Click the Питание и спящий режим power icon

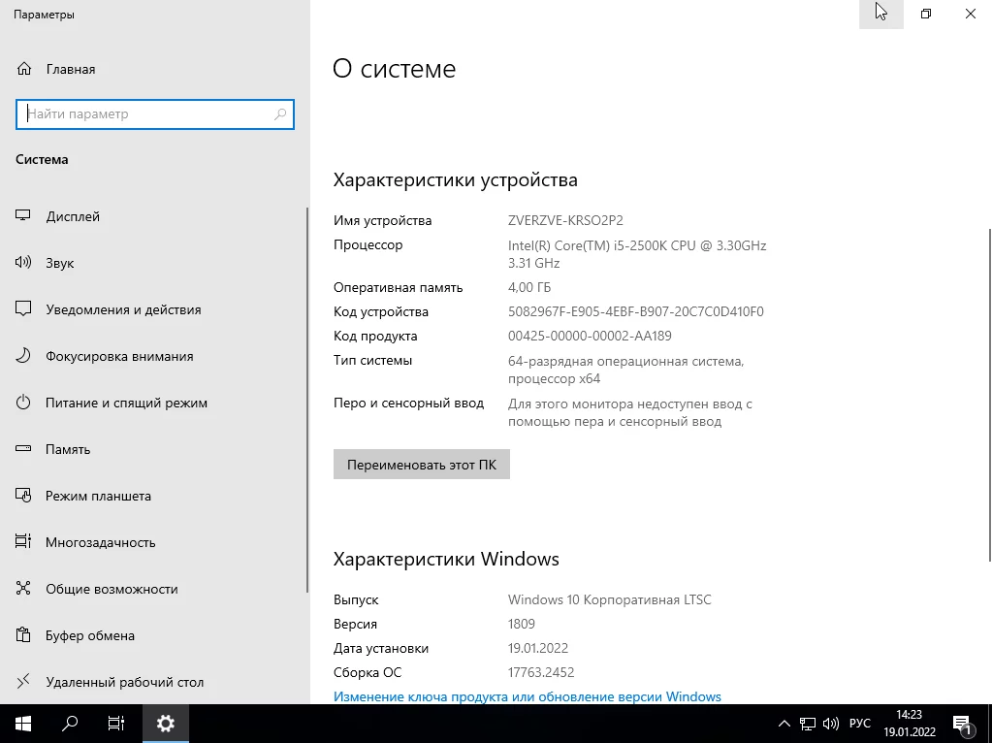click(x=22, y=402)
